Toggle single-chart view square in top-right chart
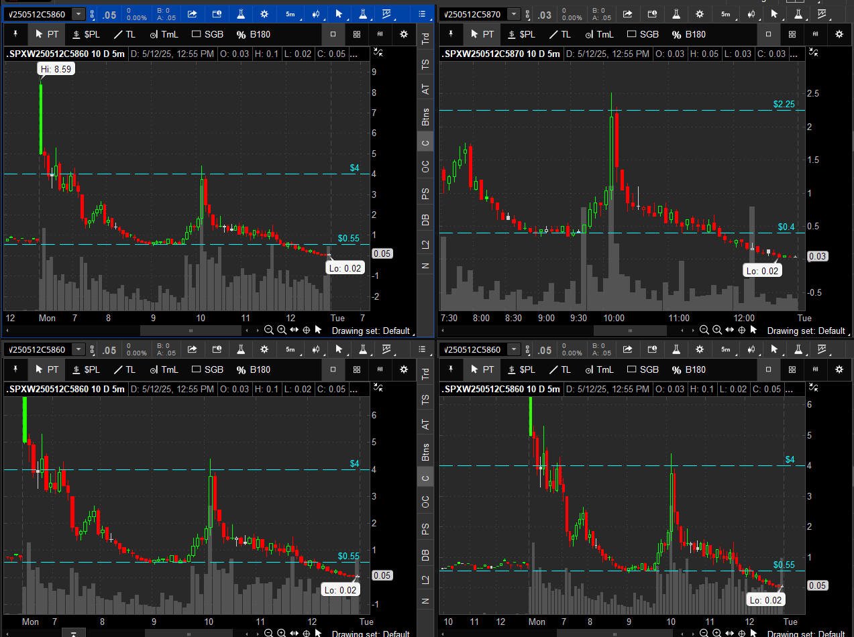Viewport: 854px width, 637px height. tap(768, 34)
